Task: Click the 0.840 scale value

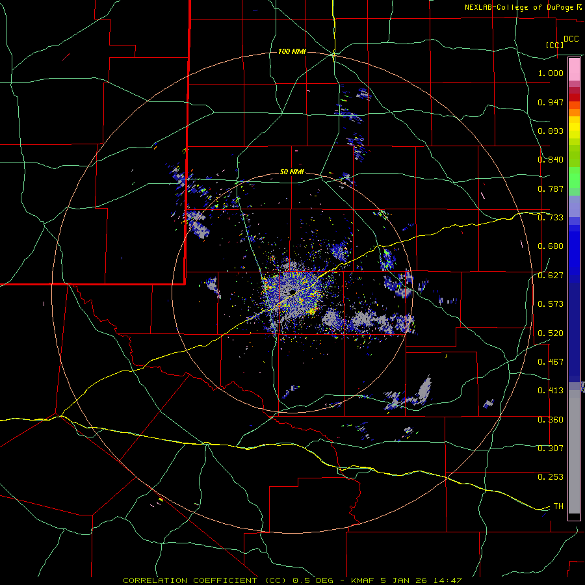Action: [551, 160]
